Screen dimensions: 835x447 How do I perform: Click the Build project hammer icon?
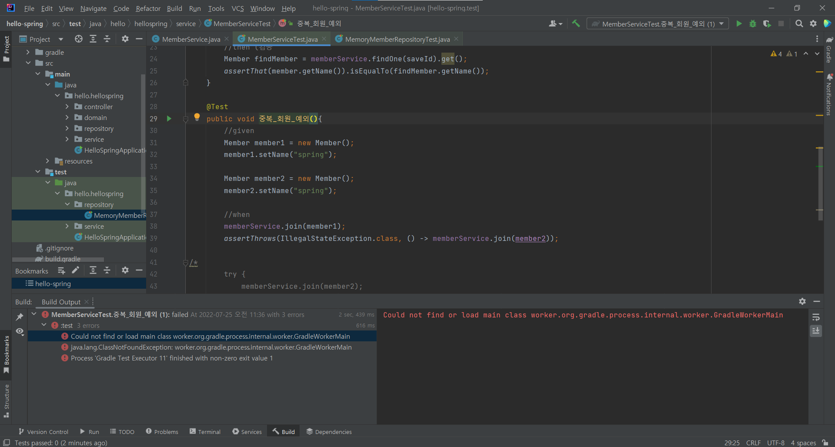click(x=576, y=24)
